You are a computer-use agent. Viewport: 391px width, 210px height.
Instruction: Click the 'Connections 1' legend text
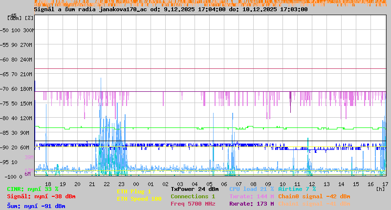pos(193,196)
